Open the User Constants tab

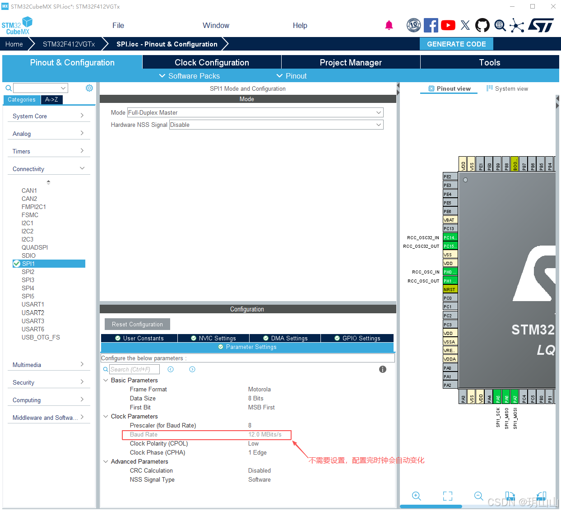tap(139, 338)
